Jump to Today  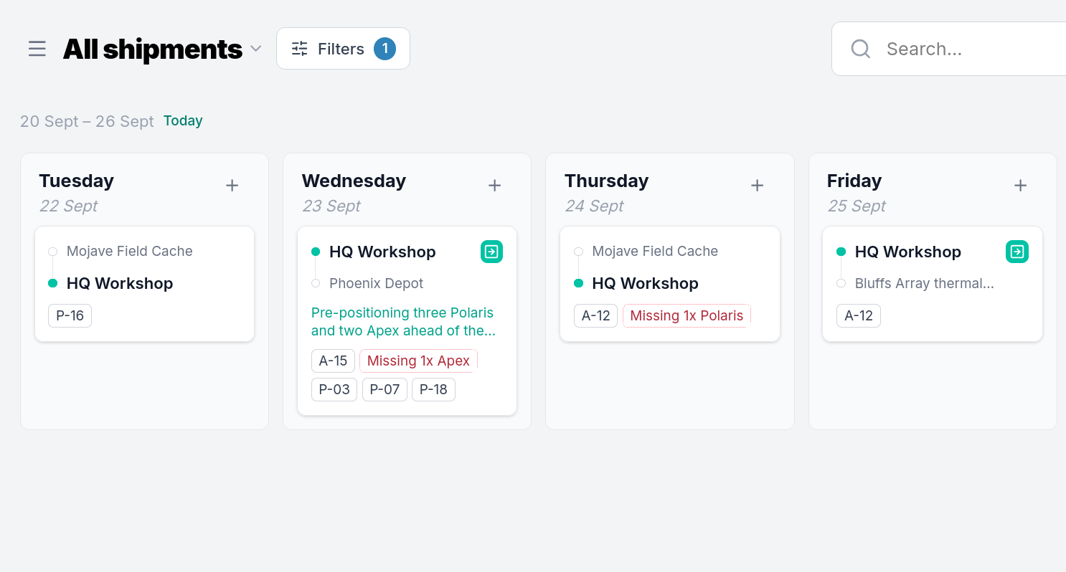pos(183,120)
